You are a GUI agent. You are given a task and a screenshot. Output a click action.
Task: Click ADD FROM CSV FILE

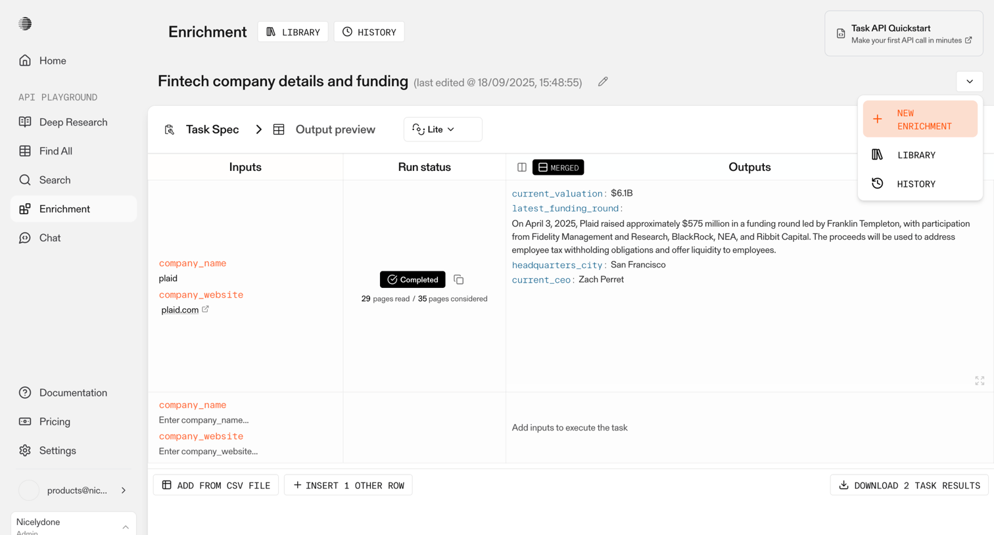point(216,485)
